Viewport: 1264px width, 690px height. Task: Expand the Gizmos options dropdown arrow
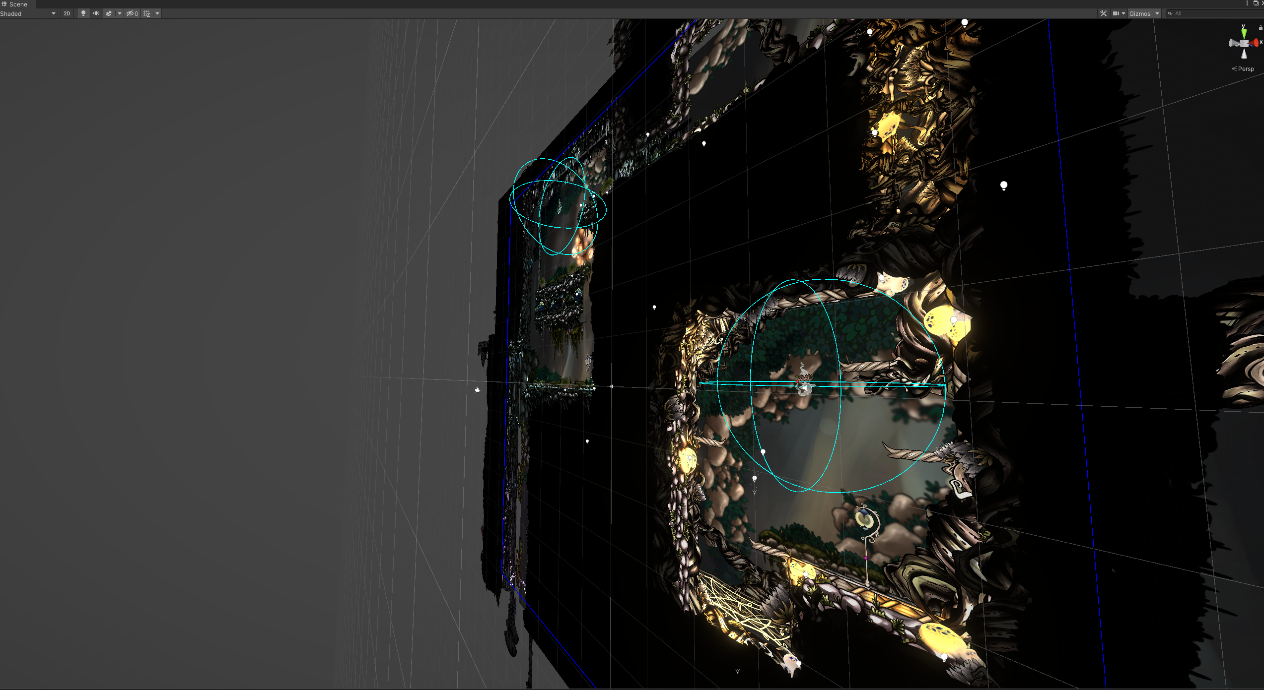[x=1157, y=13]
